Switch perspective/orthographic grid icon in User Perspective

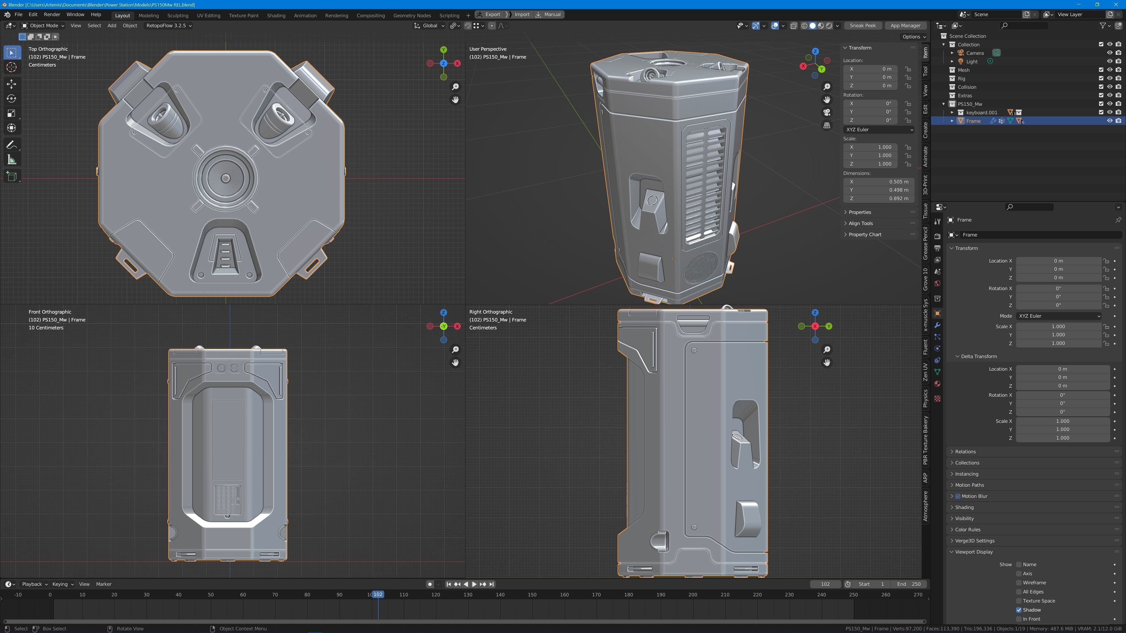[x=827, y=126]
